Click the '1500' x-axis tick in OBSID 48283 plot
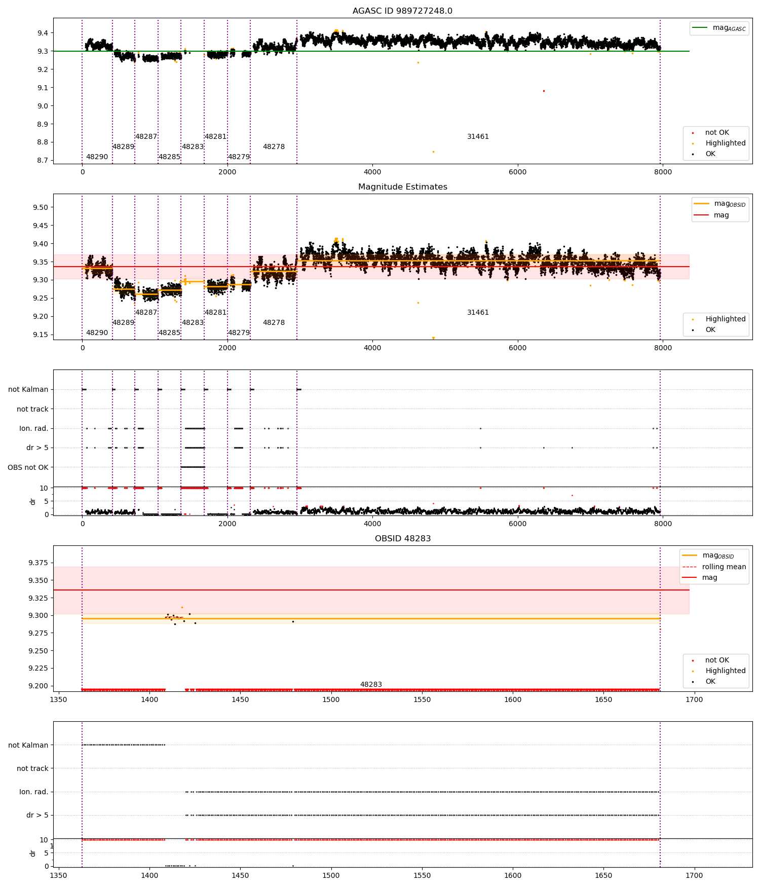 pyautogui.click(x=331, y=700)
